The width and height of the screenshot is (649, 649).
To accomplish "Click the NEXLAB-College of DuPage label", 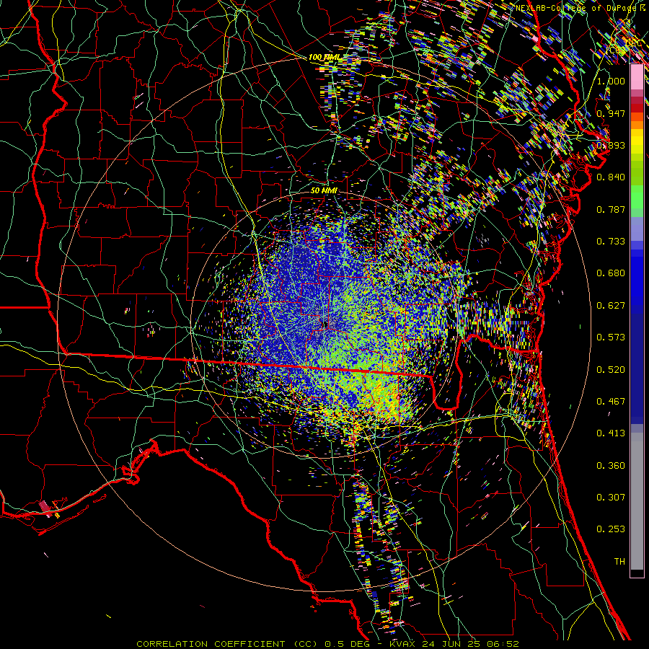I will click(577, 8).
